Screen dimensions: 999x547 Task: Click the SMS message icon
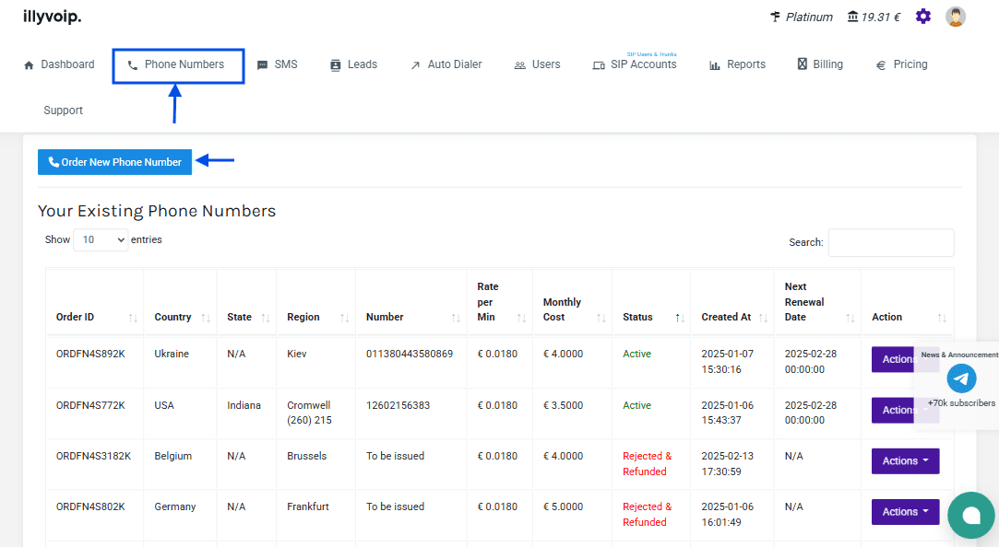(262, 65)
